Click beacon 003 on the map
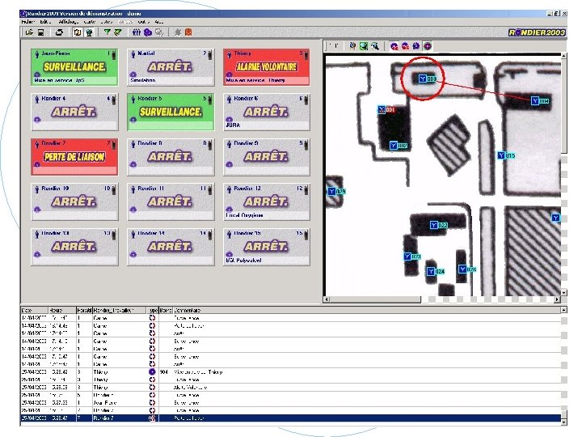 coord(428,78)
